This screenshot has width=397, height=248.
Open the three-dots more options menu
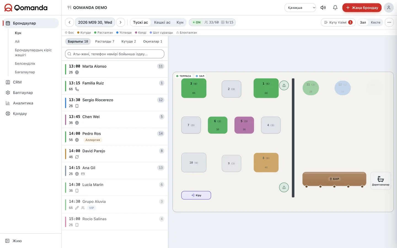389,22
